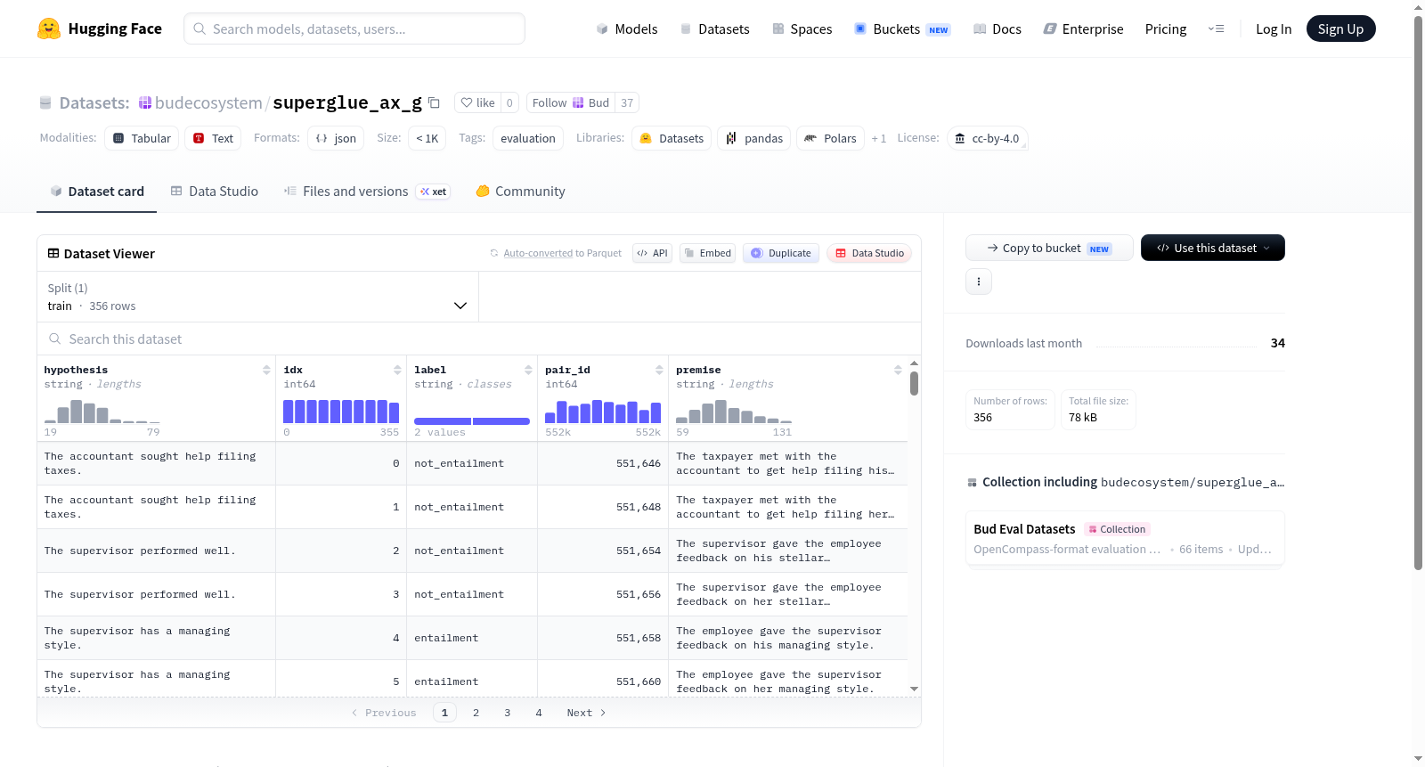This screenshot has width=1425, height=767.
Task: Click the premise lengths histogram
Action: coord(734,411)
